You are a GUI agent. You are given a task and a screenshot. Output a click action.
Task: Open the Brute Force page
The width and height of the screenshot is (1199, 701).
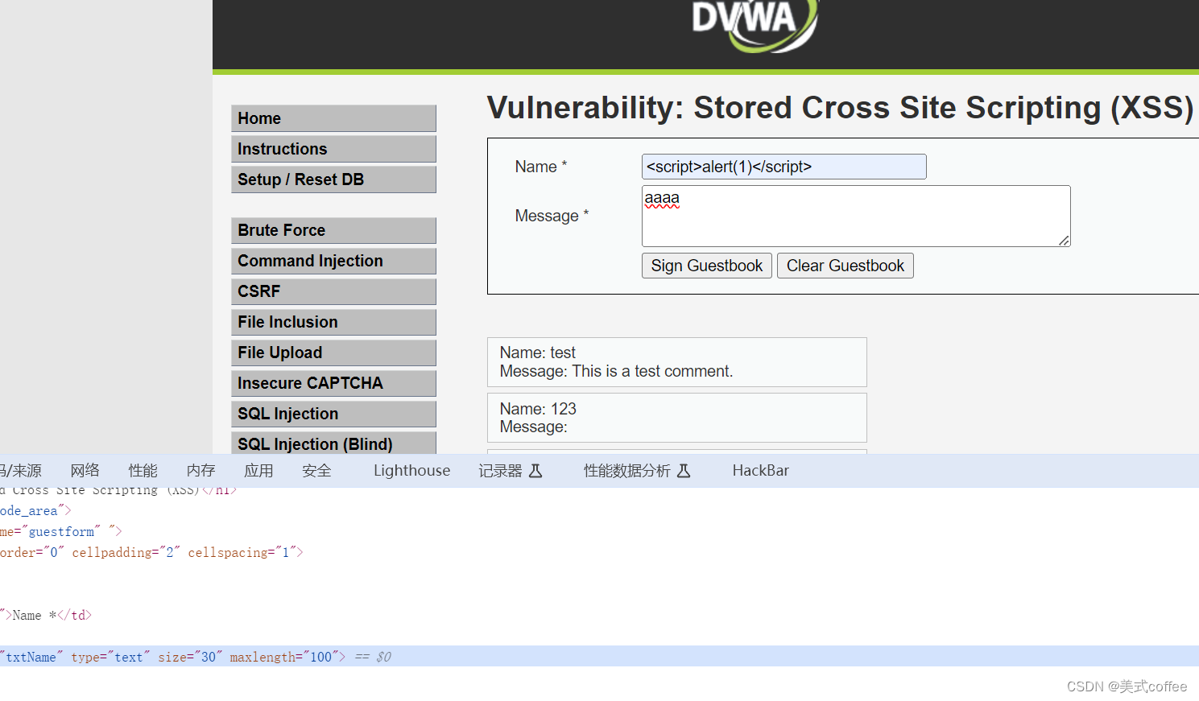(x=333, y=230)
